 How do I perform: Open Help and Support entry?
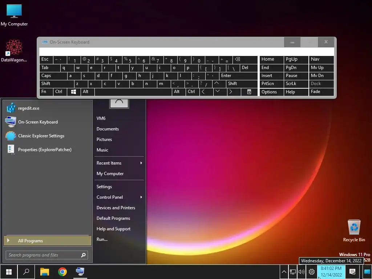pos(119,229)
